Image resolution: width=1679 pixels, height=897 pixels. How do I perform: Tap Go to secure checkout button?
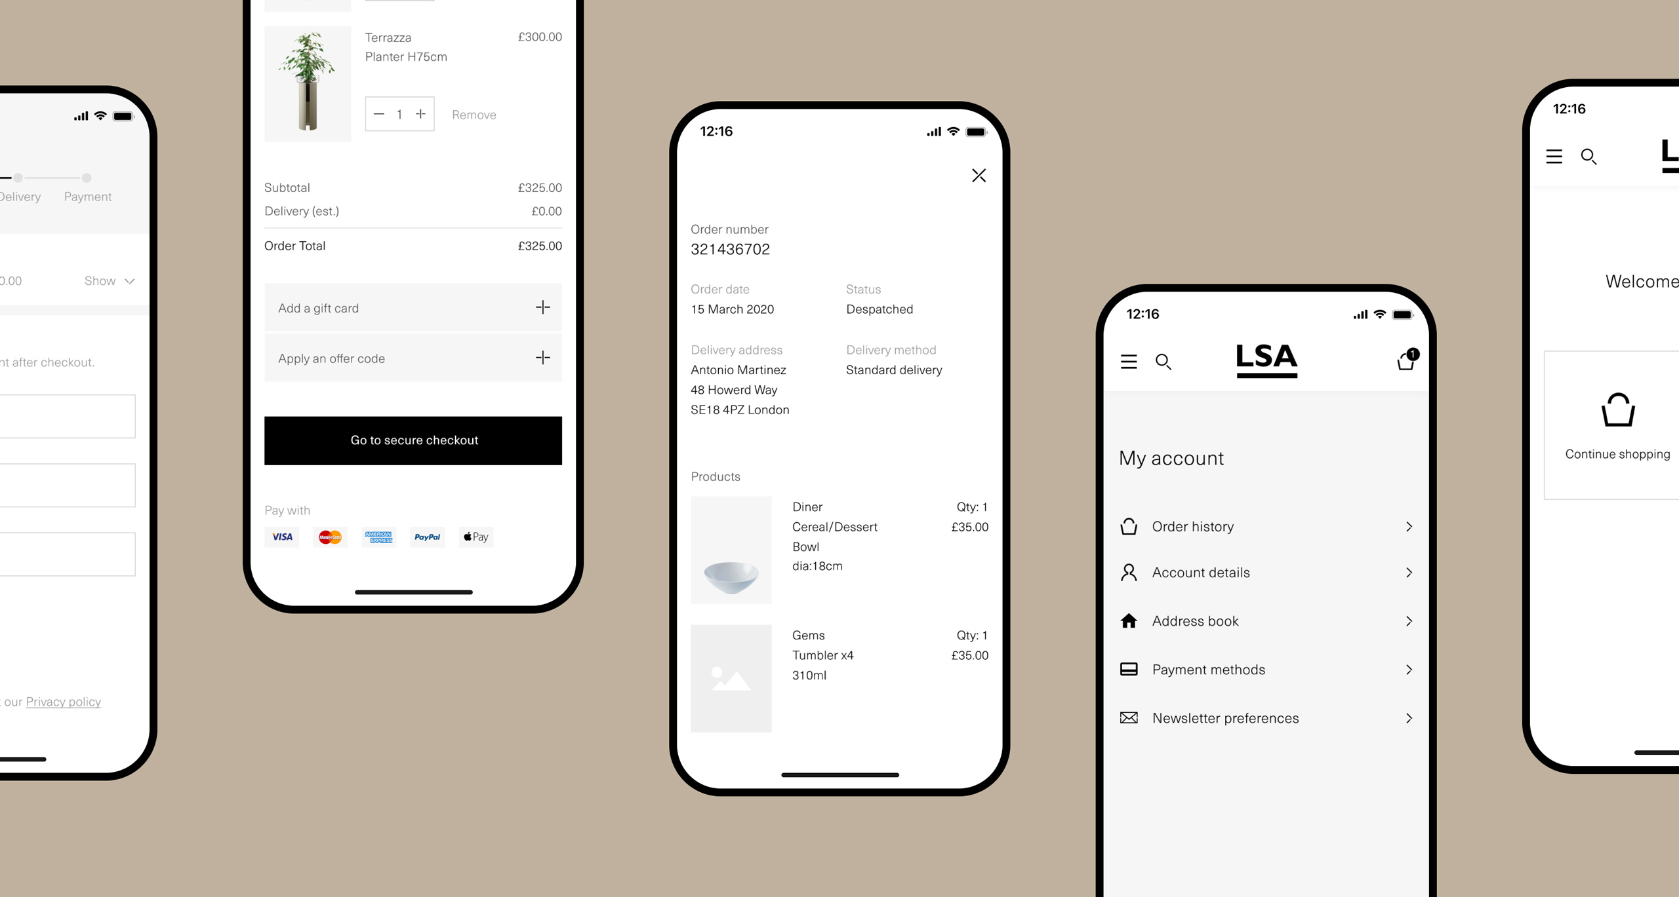pos(413,439)
